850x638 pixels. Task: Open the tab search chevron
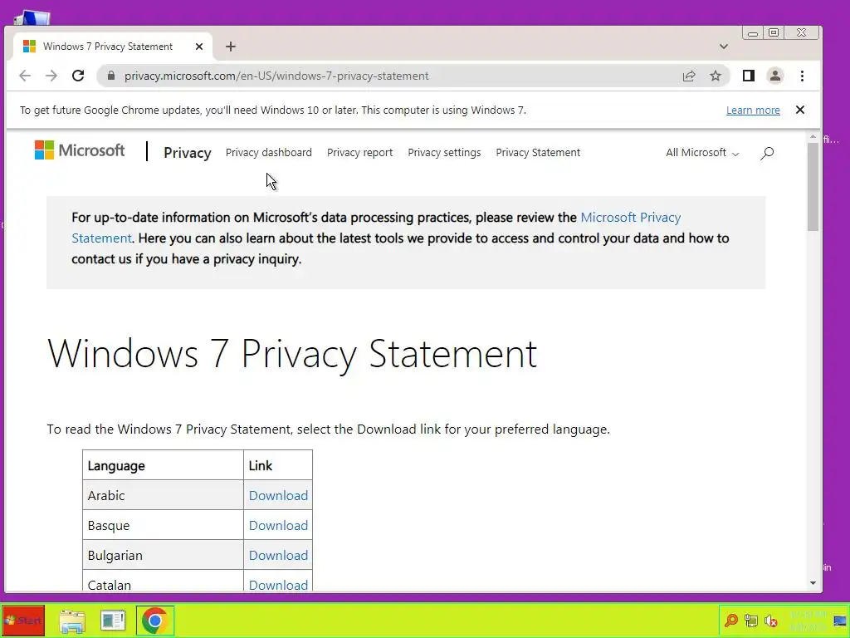pos(724,47)
